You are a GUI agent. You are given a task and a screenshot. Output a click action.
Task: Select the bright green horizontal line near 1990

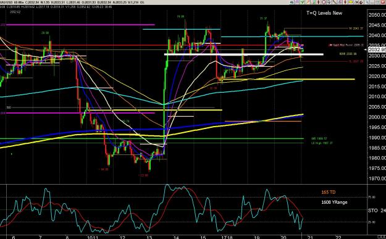(x=152, y=138)
